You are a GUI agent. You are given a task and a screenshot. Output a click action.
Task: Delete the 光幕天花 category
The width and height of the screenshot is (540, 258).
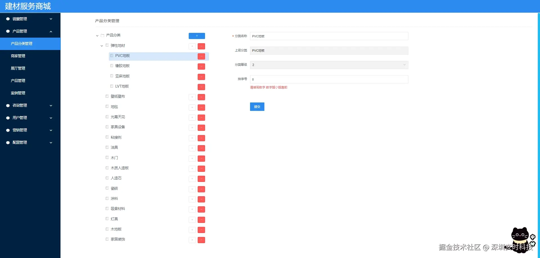[201, 118]
